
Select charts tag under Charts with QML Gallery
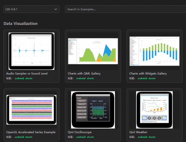(90, 79)
